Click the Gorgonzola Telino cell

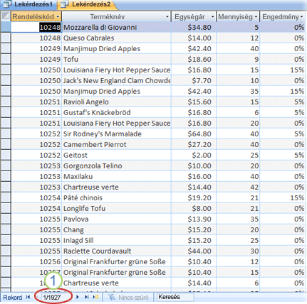116,165
